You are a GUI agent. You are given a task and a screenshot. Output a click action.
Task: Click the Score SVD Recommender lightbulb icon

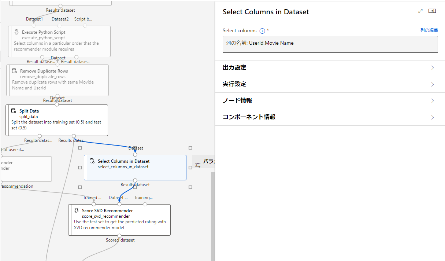coord(77,210)
